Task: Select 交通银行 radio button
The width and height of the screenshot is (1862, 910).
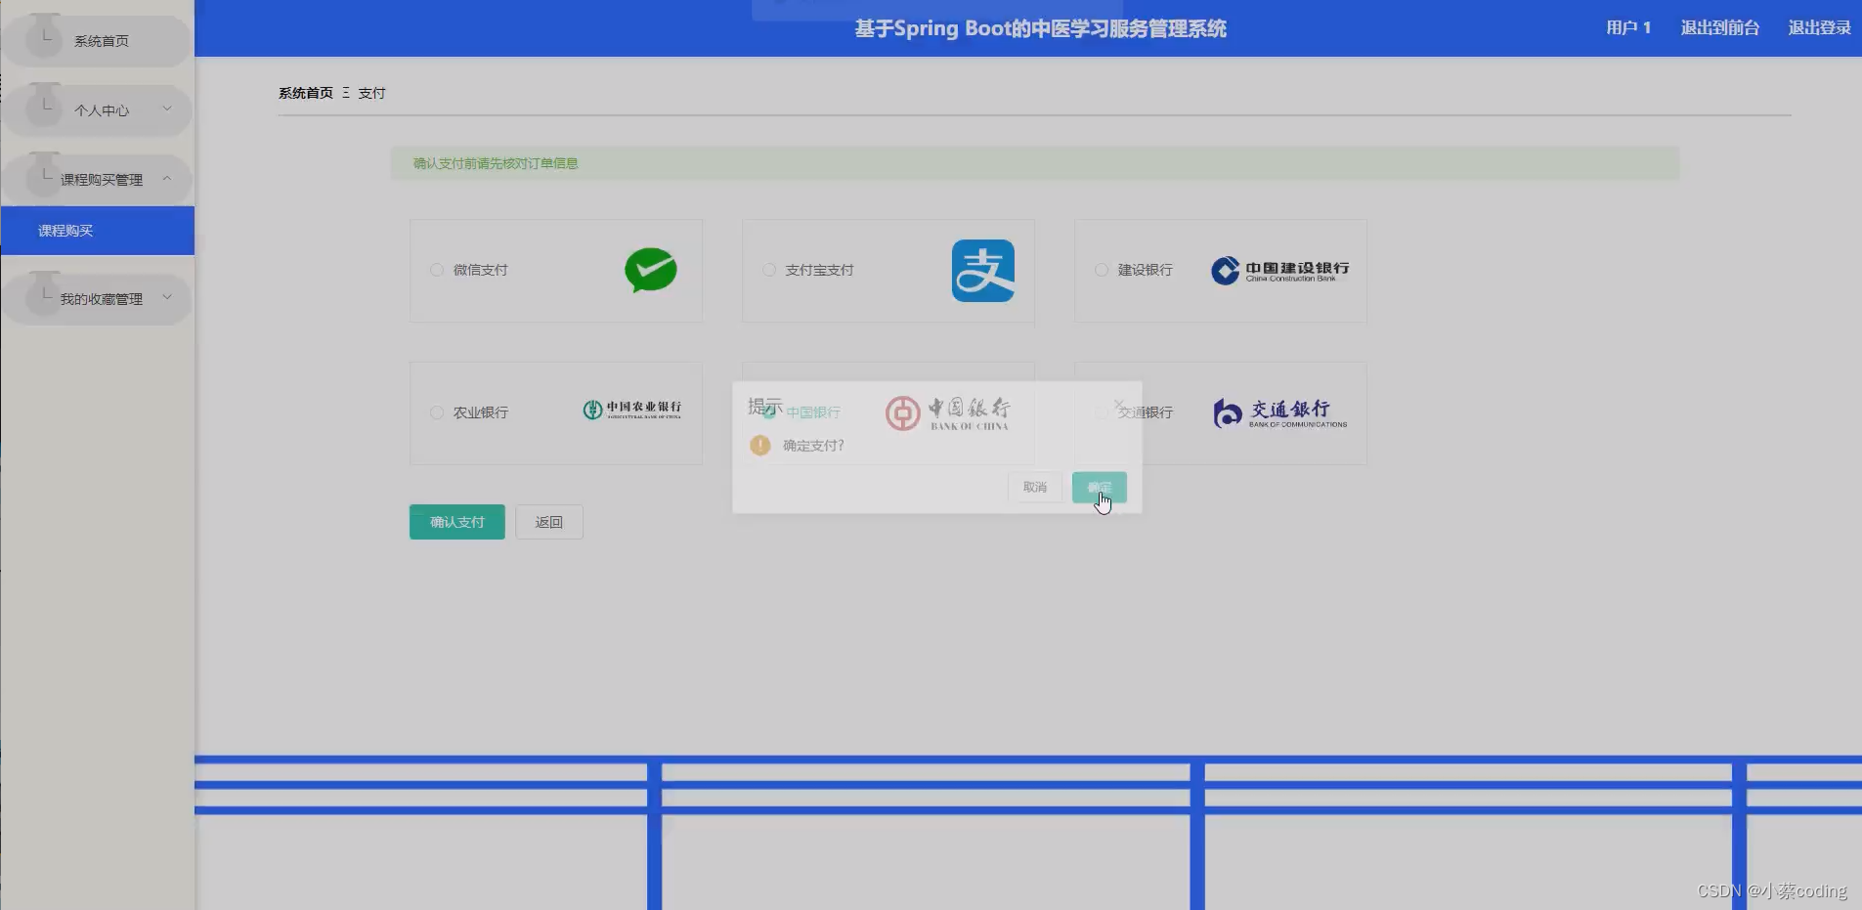Action: pos(1102,412)
